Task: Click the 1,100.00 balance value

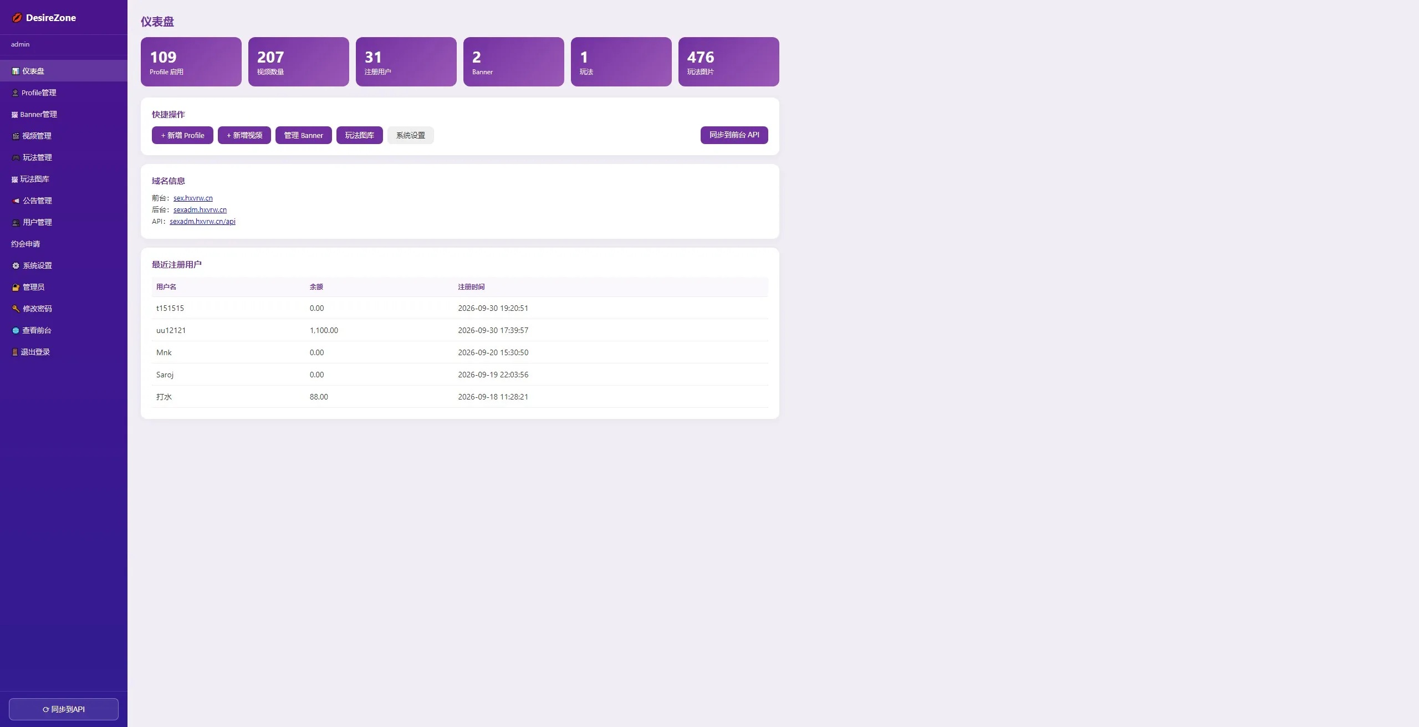Action: click(x=324, y=330)
